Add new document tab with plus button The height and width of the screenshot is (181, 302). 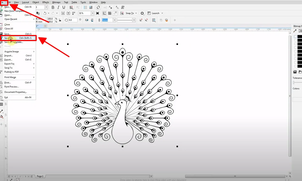point(45,26)
